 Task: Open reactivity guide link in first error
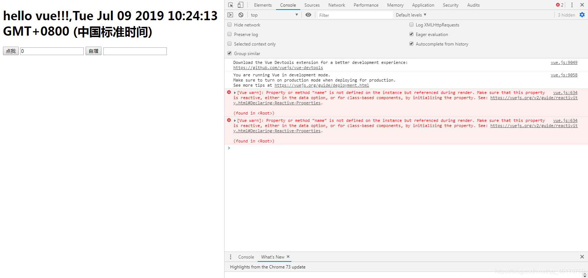534,98
